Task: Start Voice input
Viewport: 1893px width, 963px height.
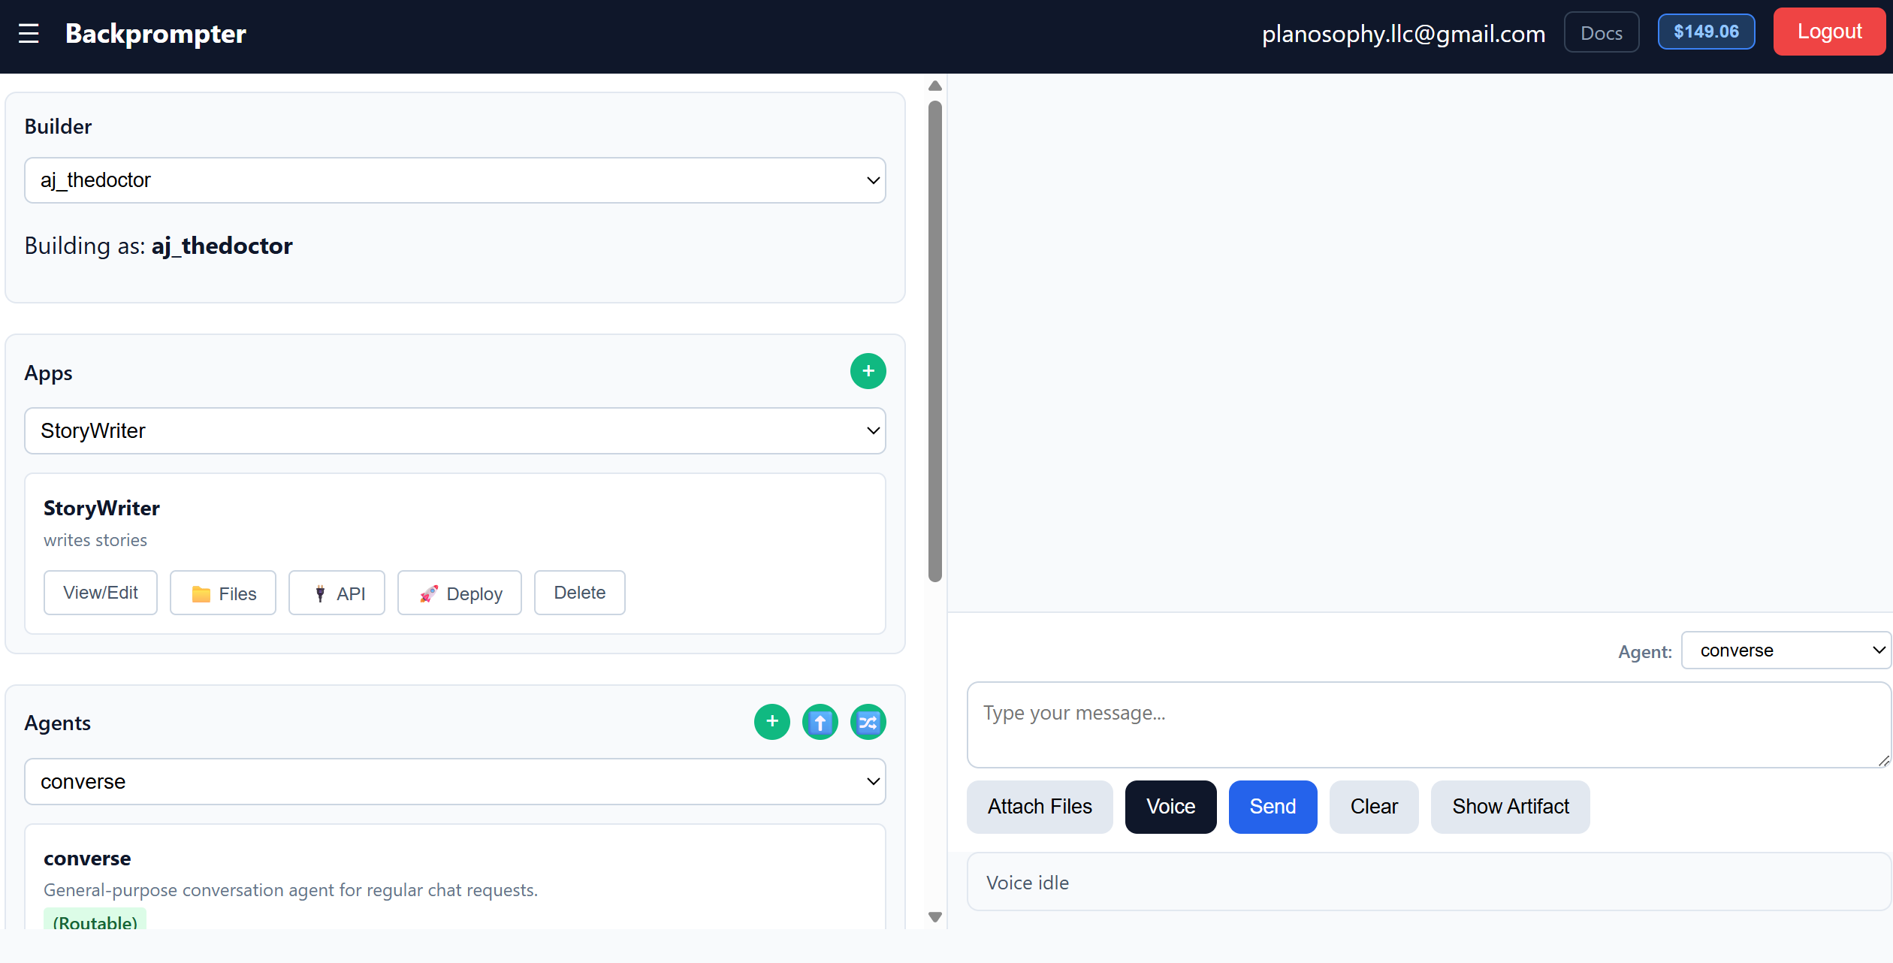Action: point(1170,807)
